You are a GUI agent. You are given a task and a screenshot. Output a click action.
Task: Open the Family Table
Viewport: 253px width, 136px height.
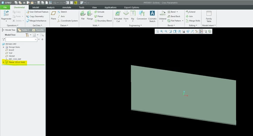pyautogui.click(x=209, y=16)
